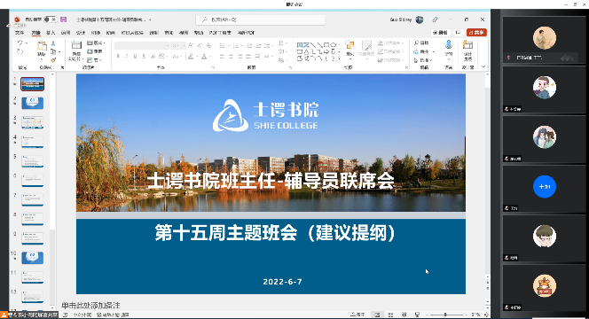Toggle Normal view button in status bar
Image resolution: width=589 pixels, height=319 pixels.
coord(377,315)
